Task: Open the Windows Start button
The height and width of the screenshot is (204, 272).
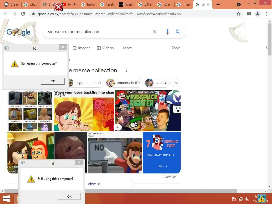Action: tap(6, 199)
